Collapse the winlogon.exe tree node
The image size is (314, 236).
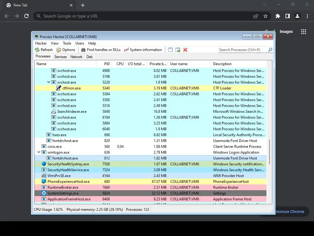tap(39, 152)
